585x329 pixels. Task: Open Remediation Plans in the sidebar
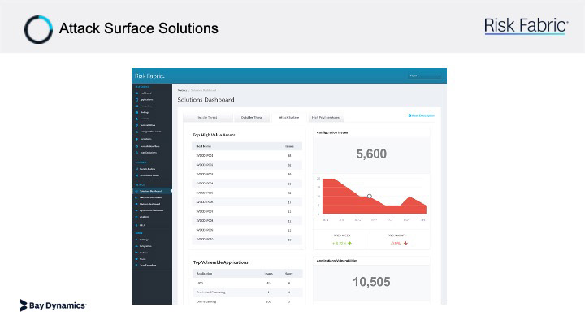(150, 146)
